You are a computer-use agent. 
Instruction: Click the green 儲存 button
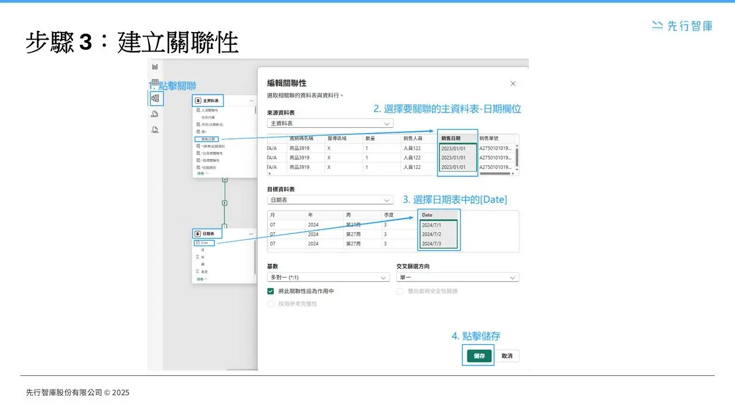coord(479,356)
